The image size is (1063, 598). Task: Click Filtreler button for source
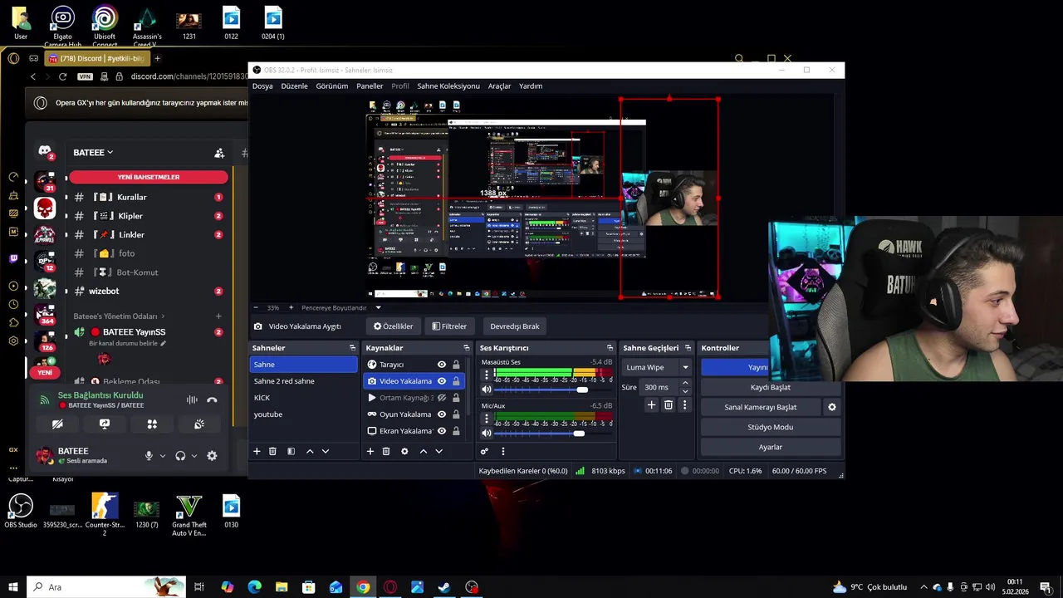click(x=448, y=326)
